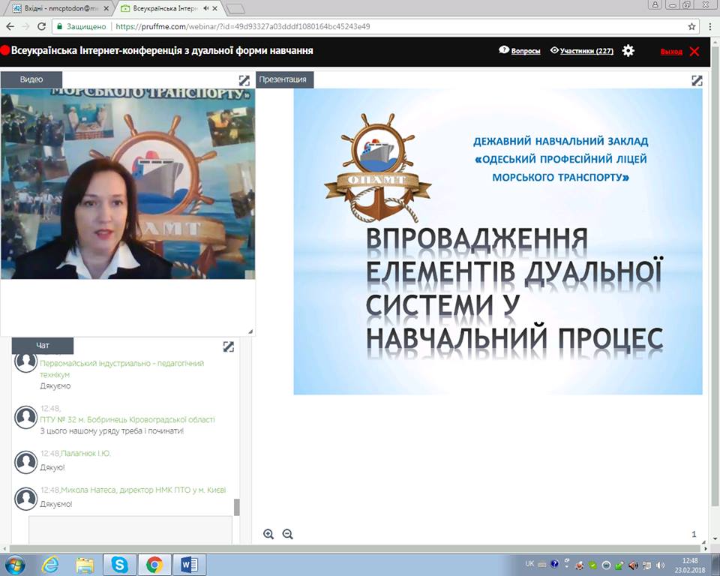This screenshot has height=576, width=720.
Task: Click the browser address bar URL
Action: (300, 26)
